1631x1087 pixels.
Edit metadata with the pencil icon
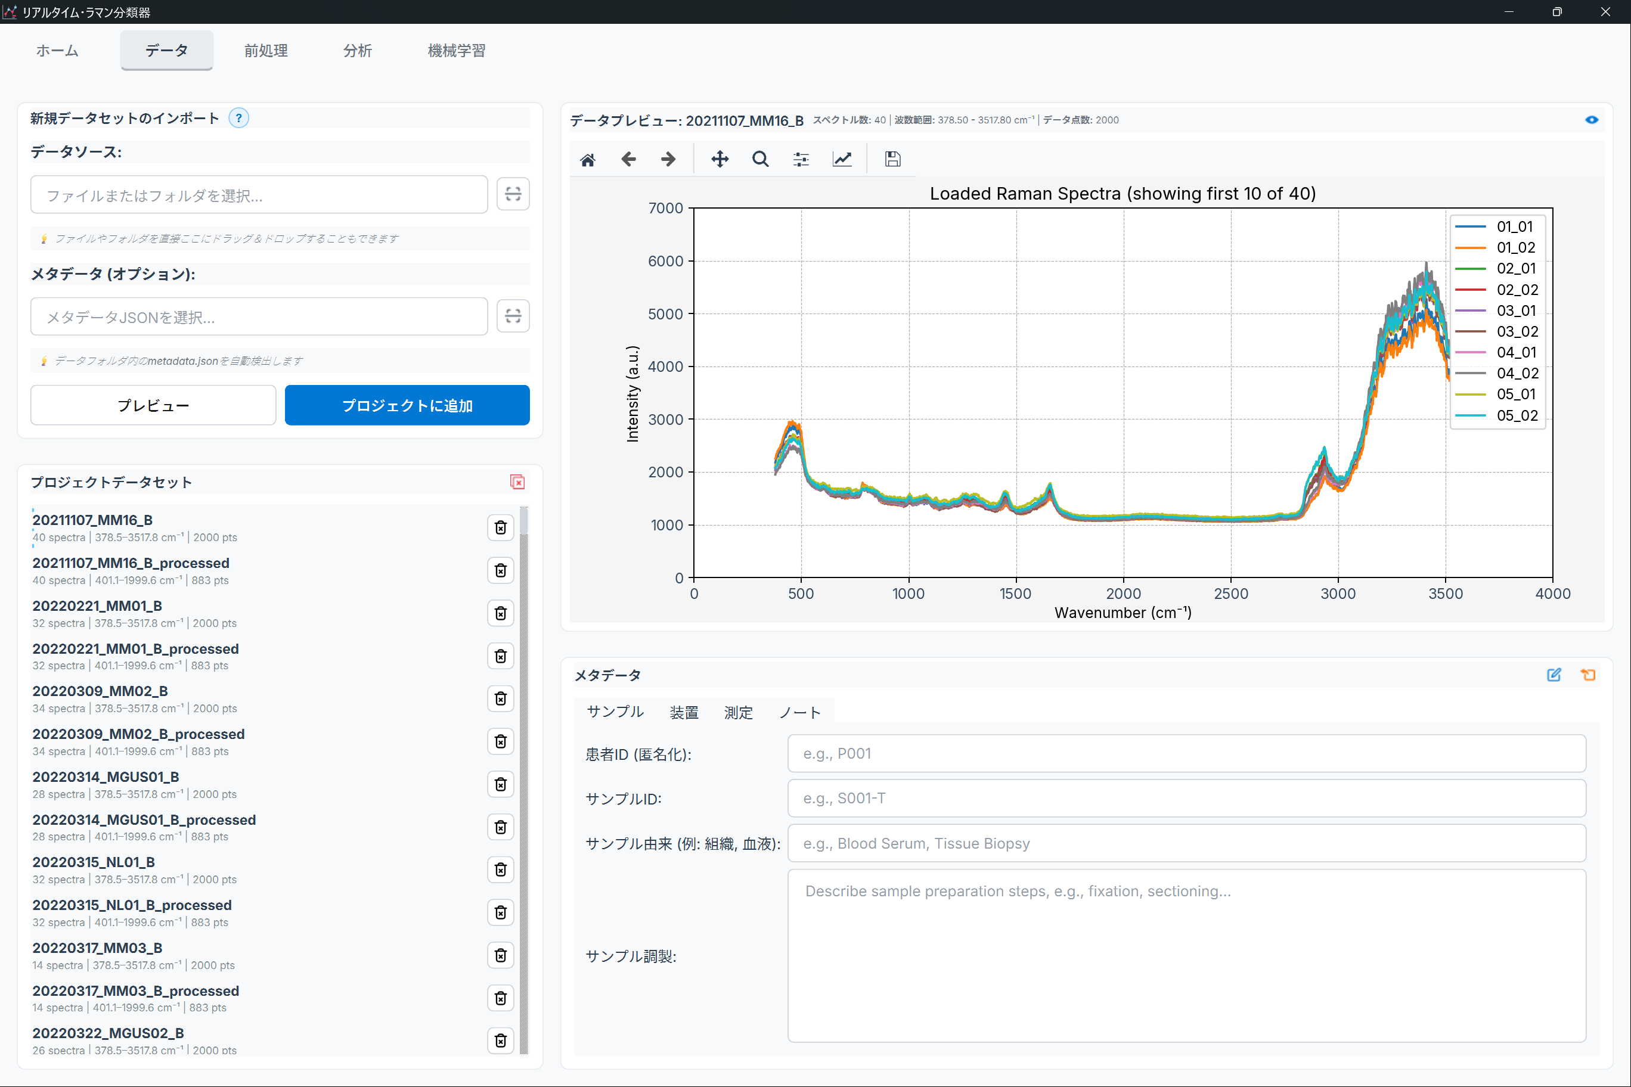pos(1554,675)
